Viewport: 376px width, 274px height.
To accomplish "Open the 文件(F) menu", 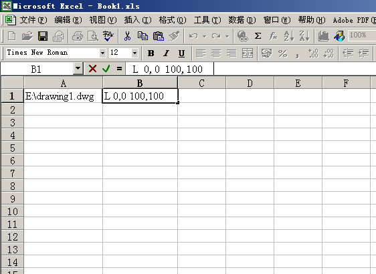I will coord(33,20).
